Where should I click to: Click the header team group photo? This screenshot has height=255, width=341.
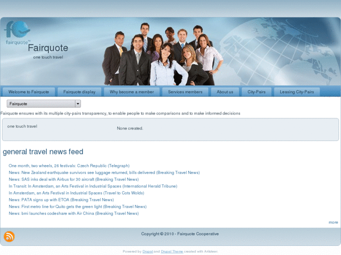click(163, 54)
